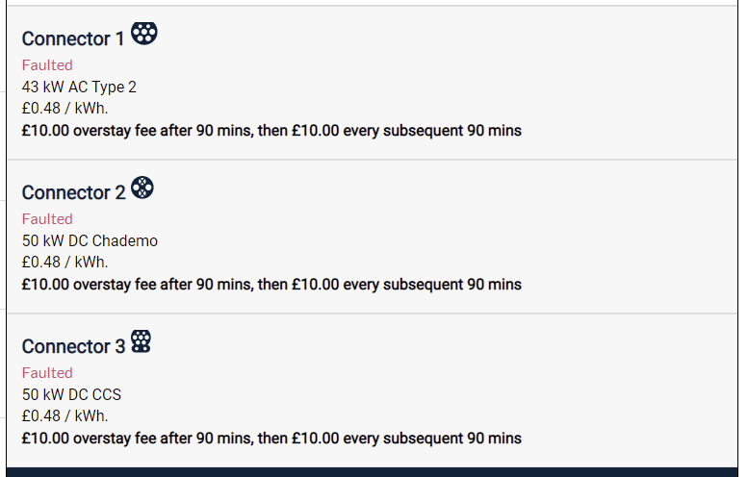Image resolution: width=748 pixels, height=477 pixels.
Task: Click the divider above Connector 1 panel
Action: [373, 6]
